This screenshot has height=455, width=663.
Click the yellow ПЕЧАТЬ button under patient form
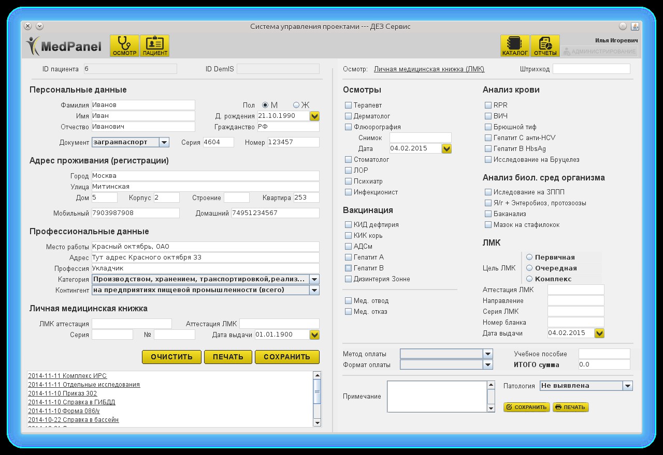228,357
